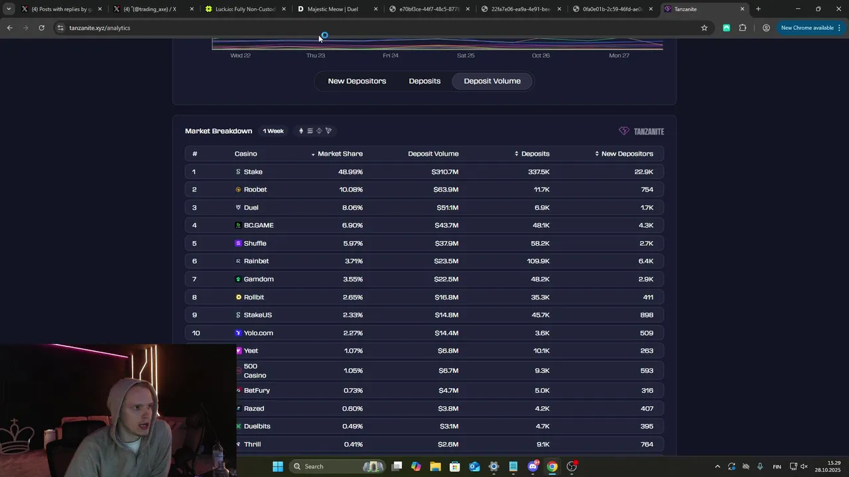
Task: Click the Deposit Volume column header
Action: [x=433, y=154]
